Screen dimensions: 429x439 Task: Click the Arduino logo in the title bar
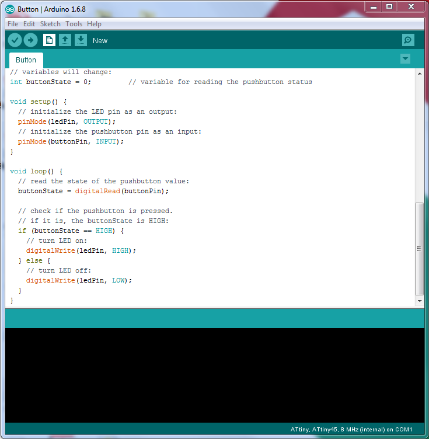tap(10, 9)
